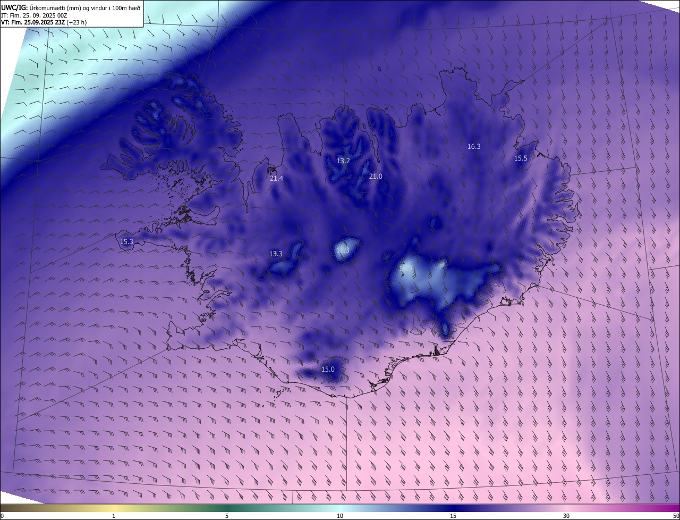Click the 11.3 value over the small glacier
680x520 pixels.
[343, 250]
